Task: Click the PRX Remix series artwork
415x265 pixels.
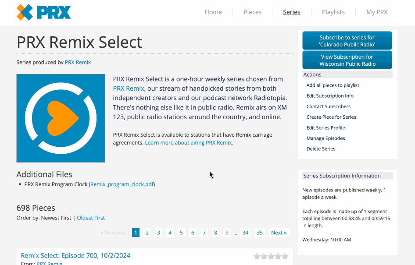Action: tap(61, 118)
